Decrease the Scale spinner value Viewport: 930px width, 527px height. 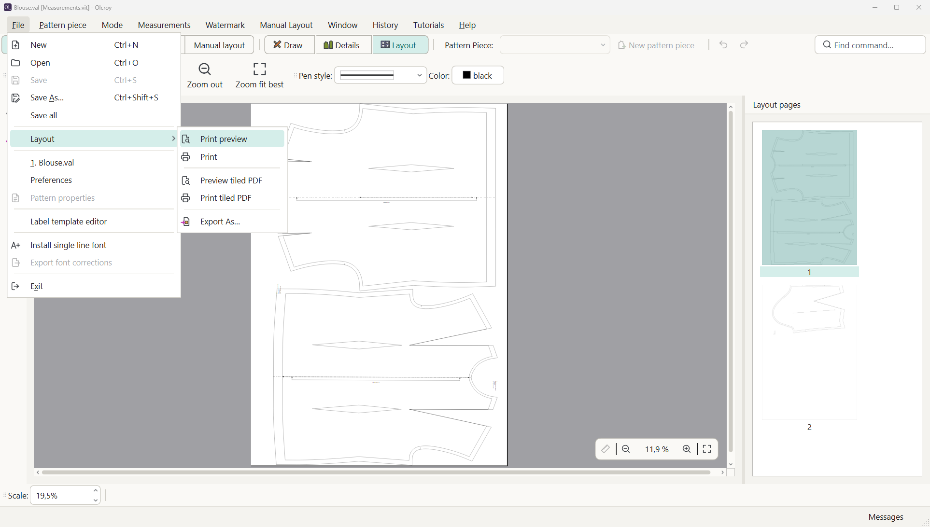coord(96,500)
